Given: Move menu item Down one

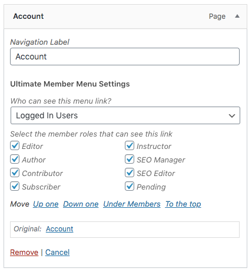Looking at the screenshot, I should click(81, 204).
